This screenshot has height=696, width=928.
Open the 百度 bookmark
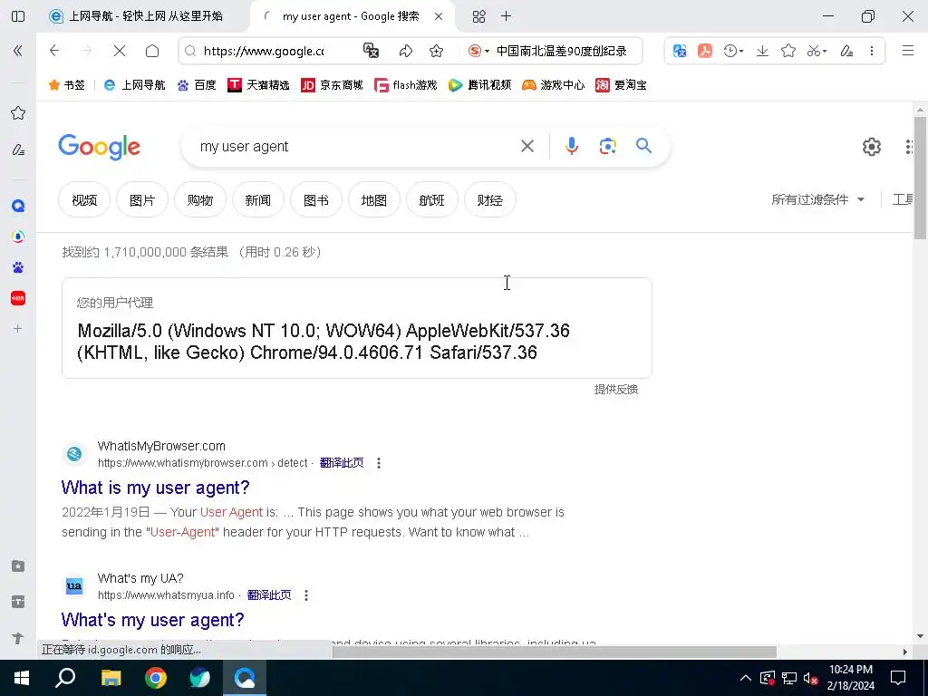coord(197,85)
